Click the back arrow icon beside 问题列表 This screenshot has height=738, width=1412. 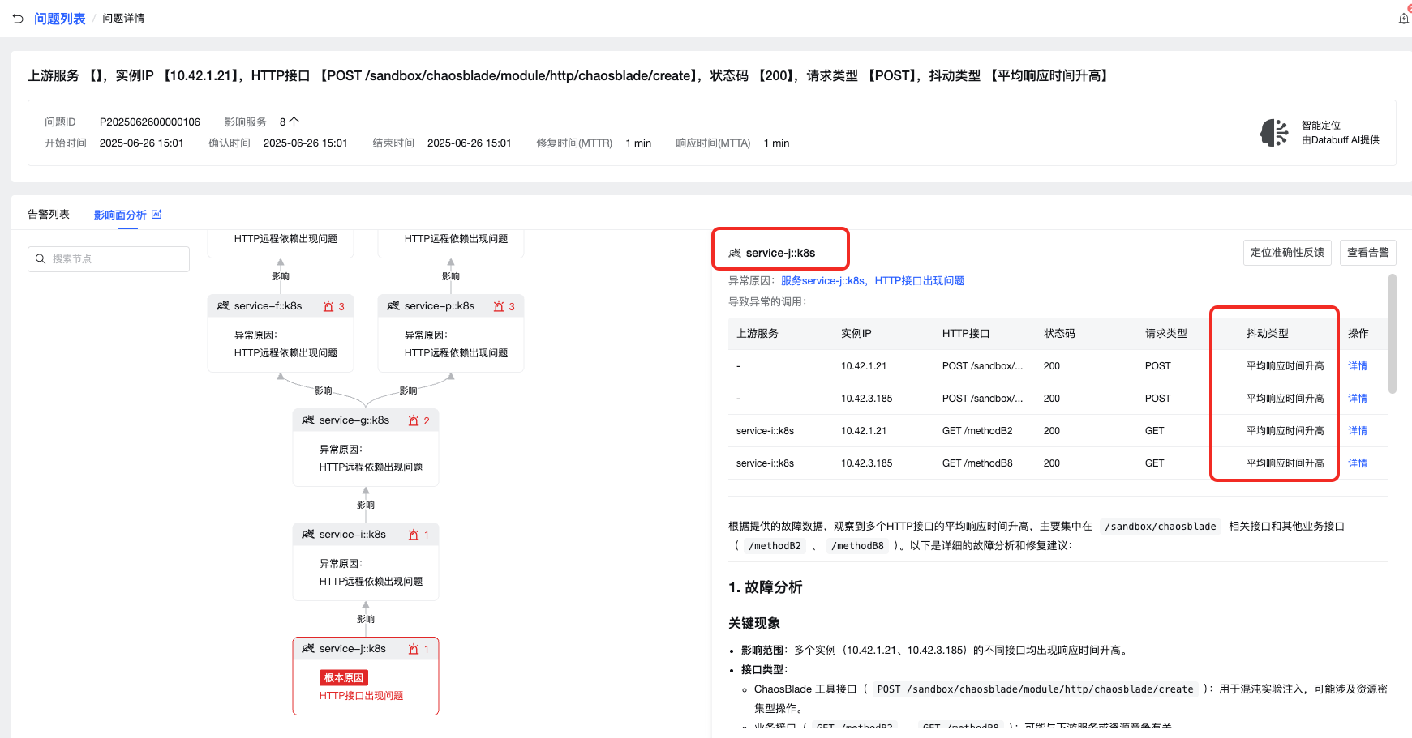click(18, 18)
